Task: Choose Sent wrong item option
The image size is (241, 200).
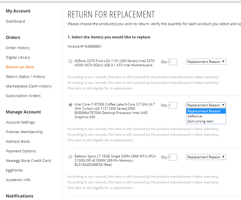Action: (x=200, y=121)
